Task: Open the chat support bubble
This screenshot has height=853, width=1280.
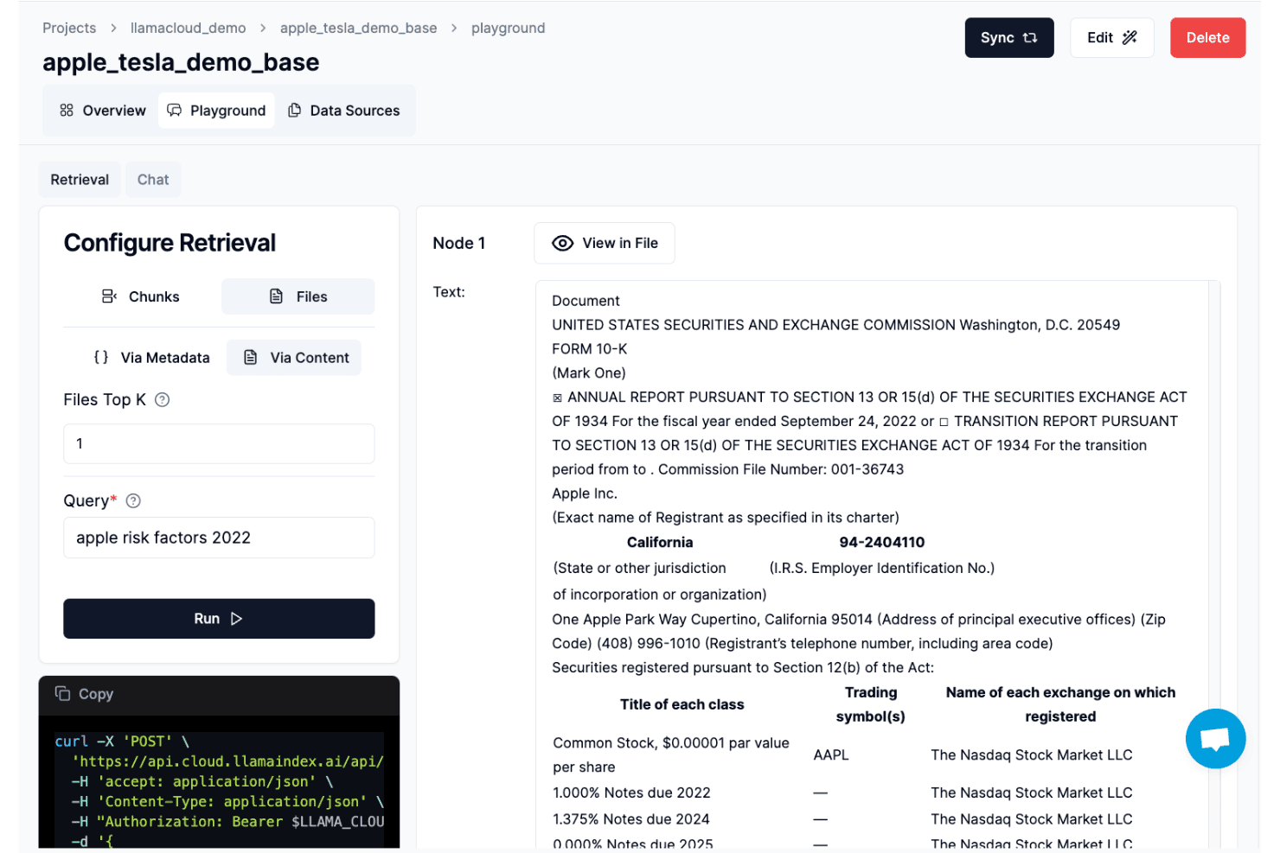Action: 1215,739
